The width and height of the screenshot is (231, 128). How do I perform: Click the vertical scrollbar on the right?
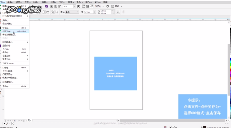pos(229,70)
